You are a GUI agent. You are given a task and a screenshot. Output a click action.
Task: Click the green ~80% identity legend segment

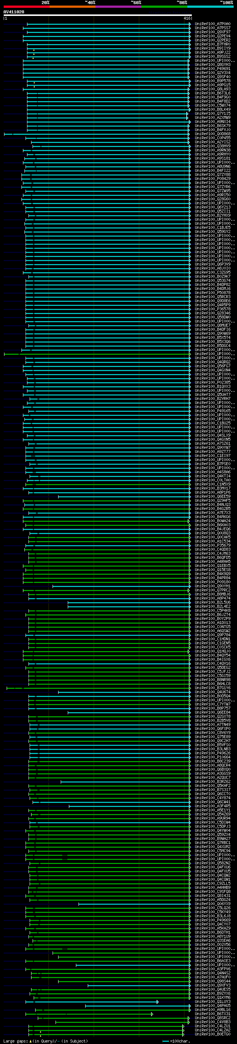click(x=164, y=7)
